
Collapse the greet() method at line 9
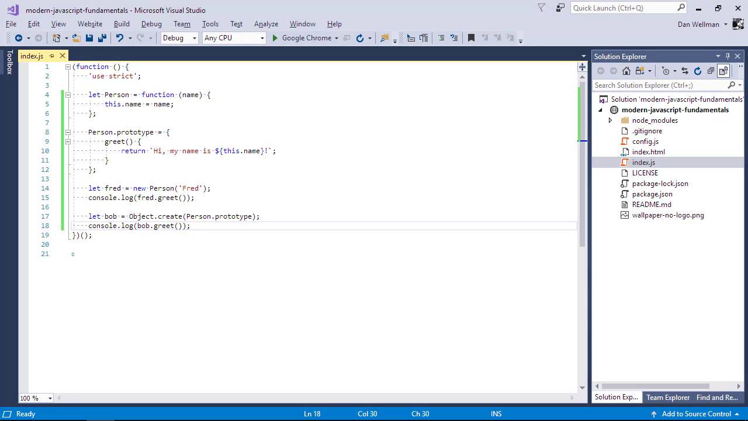click(68, 142)
